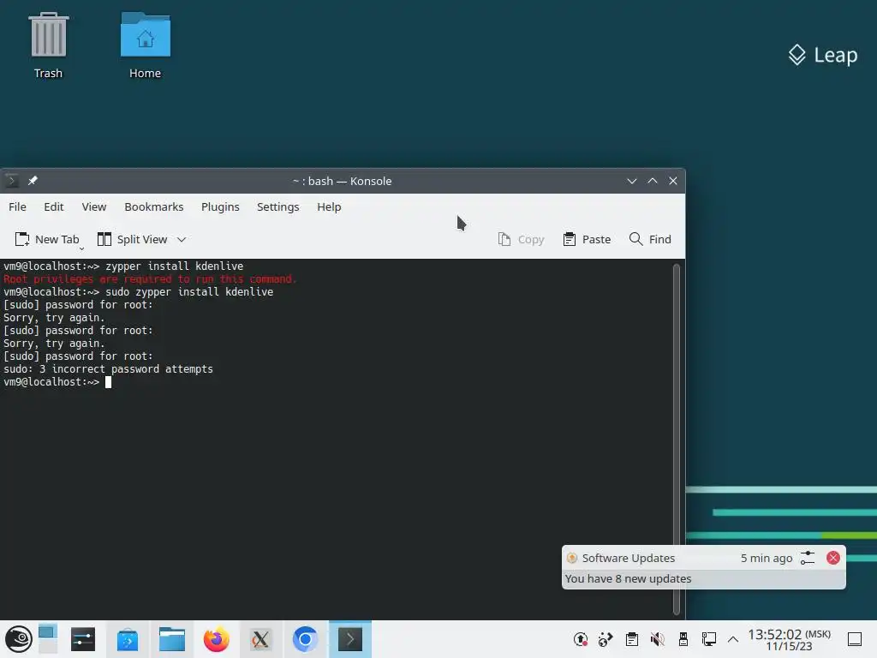Expand hidden system tray icons arrow

(733, 639)
